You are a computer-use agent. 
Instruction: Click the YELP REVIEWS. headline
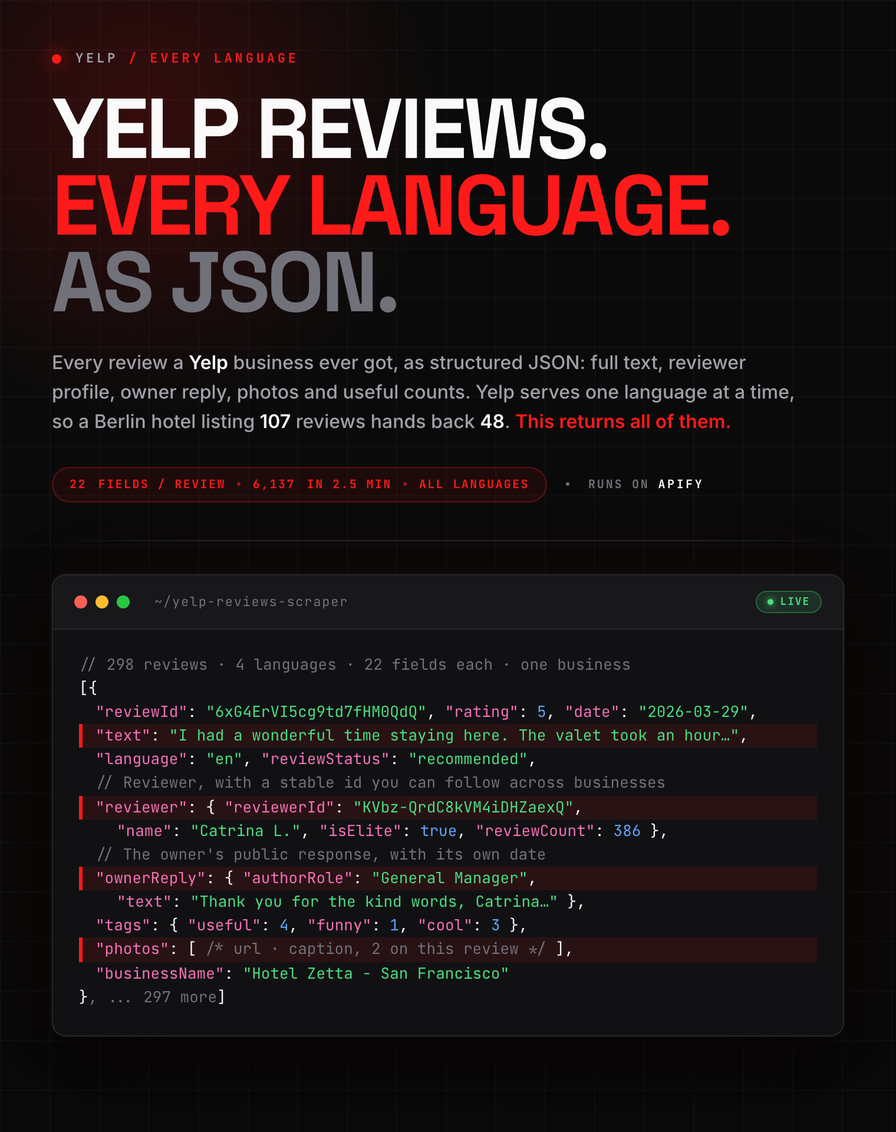pos(331,128)
